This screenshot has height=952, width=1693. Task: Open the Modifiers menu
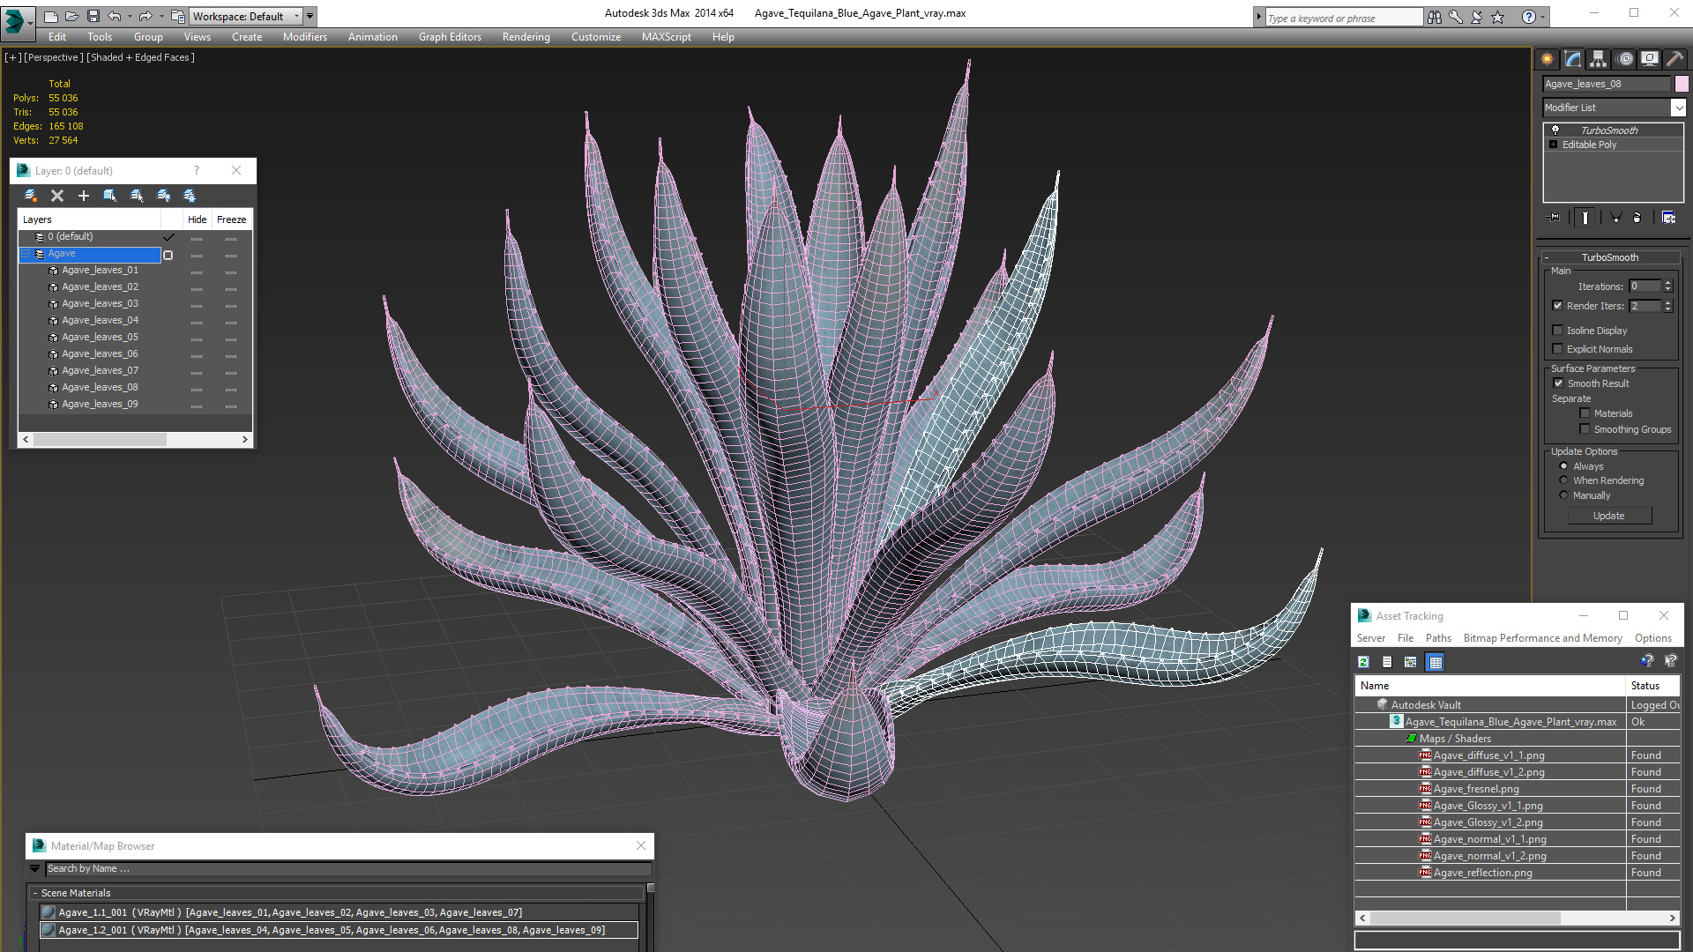pyautogui.click(x=304, y=37)
